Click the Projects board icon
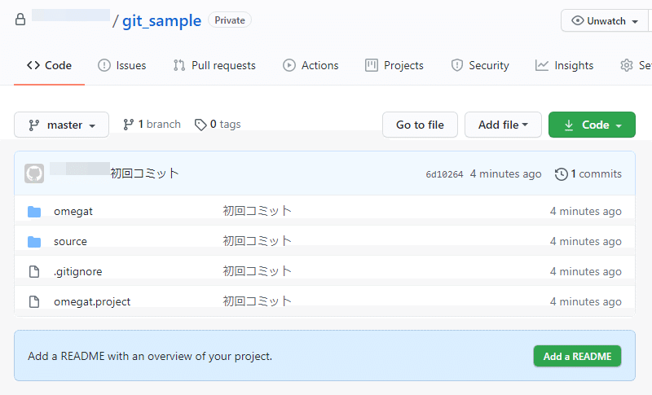 [x=372, y=65]
